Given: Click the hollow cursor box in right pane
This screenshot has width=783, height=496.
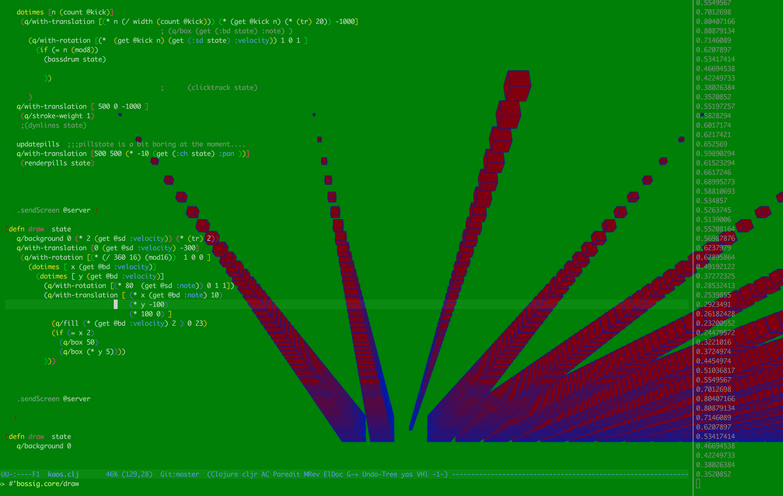Looking at the screenshot, I should tap(698, 484).
